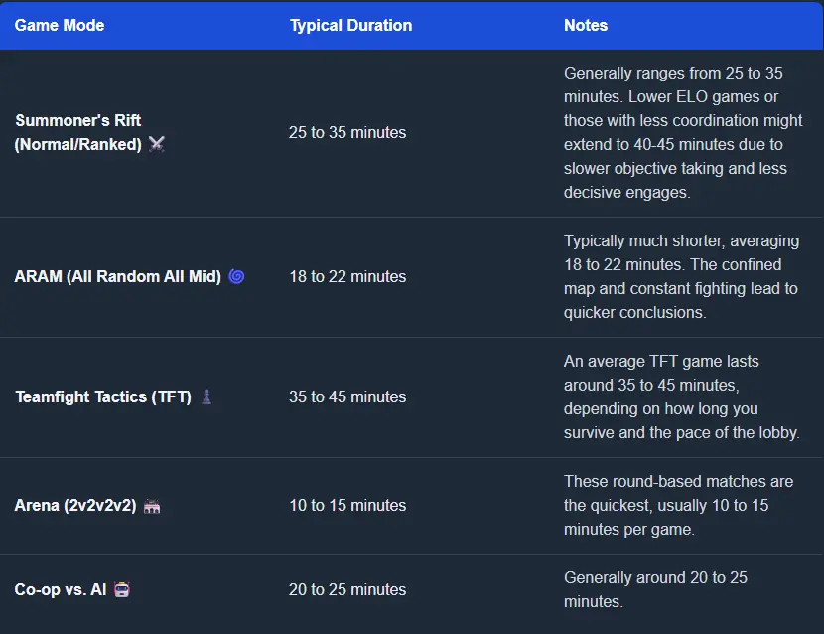Click the arena stadium icon beside Arena (2v2v2v2)
Viewport: 824px width, 634px height.
152,506
